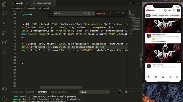The width and height of the screenshot is (183, 102).
Task: Maximize the panel with the chevron up
Action: point(132,92)
